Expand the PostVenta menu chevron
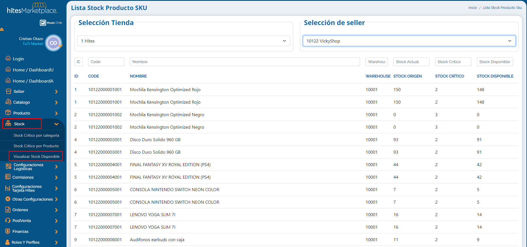 click(x=56, y=221)
